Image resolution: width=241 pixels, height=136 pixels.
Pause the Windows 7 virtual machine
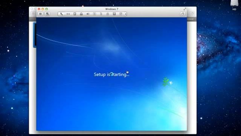point(40,14)
